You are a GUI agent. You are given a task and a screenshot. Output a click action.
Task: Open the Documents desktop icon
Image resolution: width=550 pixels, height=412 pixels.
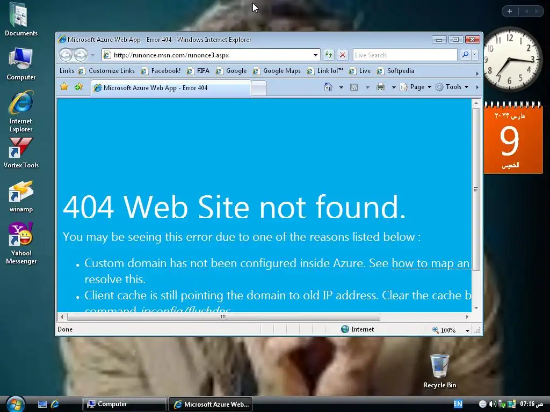(21, 19)
